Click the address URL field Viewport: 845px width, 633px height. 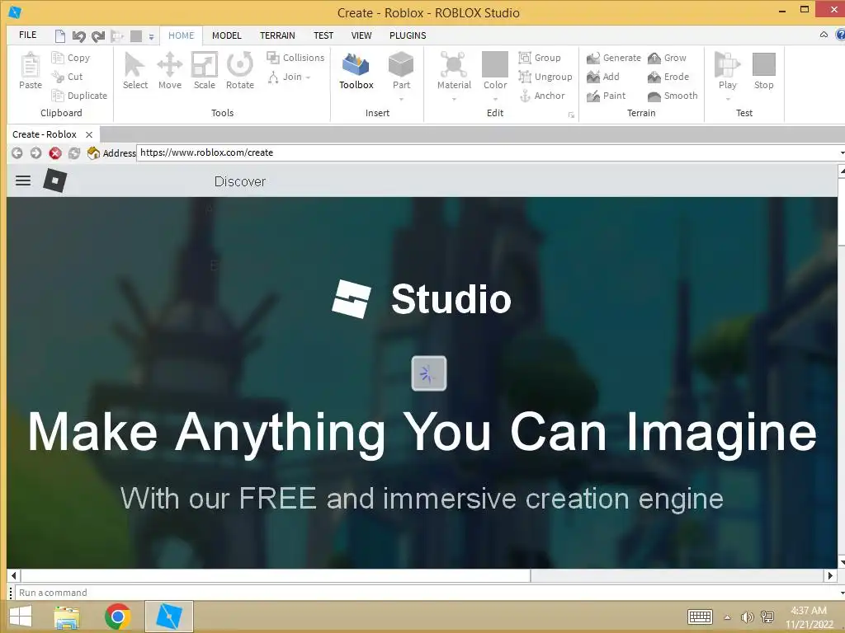tap(488, 152)
